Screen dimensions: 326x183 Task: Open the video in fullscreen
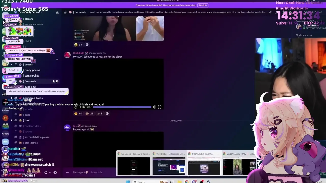160,107
